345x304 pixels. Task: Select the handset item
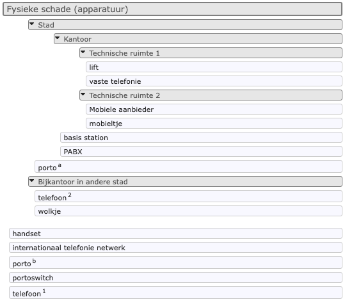coord(175,233)
